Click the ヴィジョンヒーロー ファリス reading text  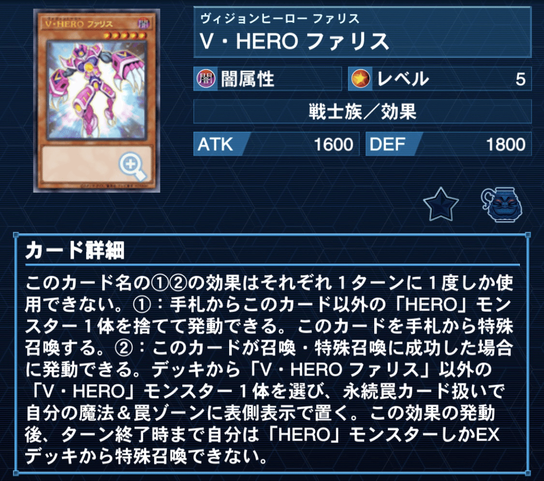pyautogui.click(x=279, y=18)
